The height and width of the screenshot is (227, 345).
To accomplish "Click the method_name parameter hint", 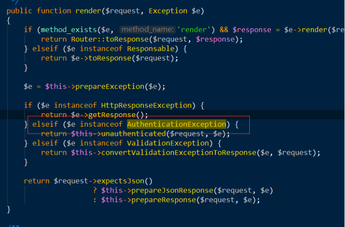I will (144, 30).
